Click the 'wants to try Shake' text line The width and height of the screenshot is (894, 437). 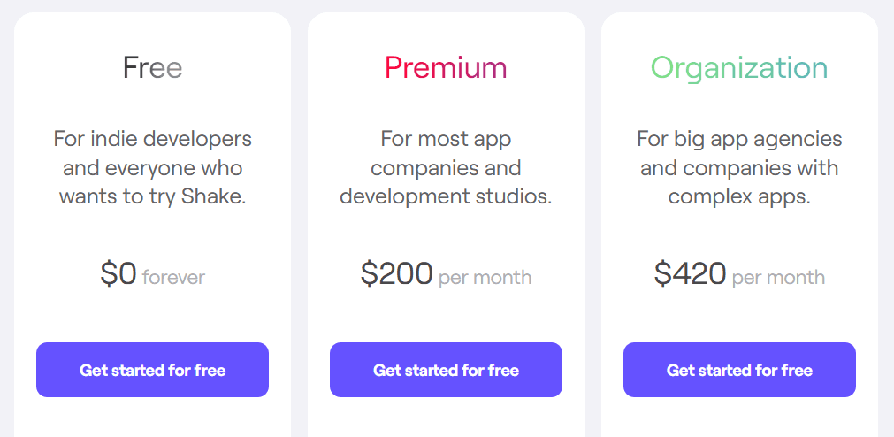pyautogui.click(x=152, y=197)
